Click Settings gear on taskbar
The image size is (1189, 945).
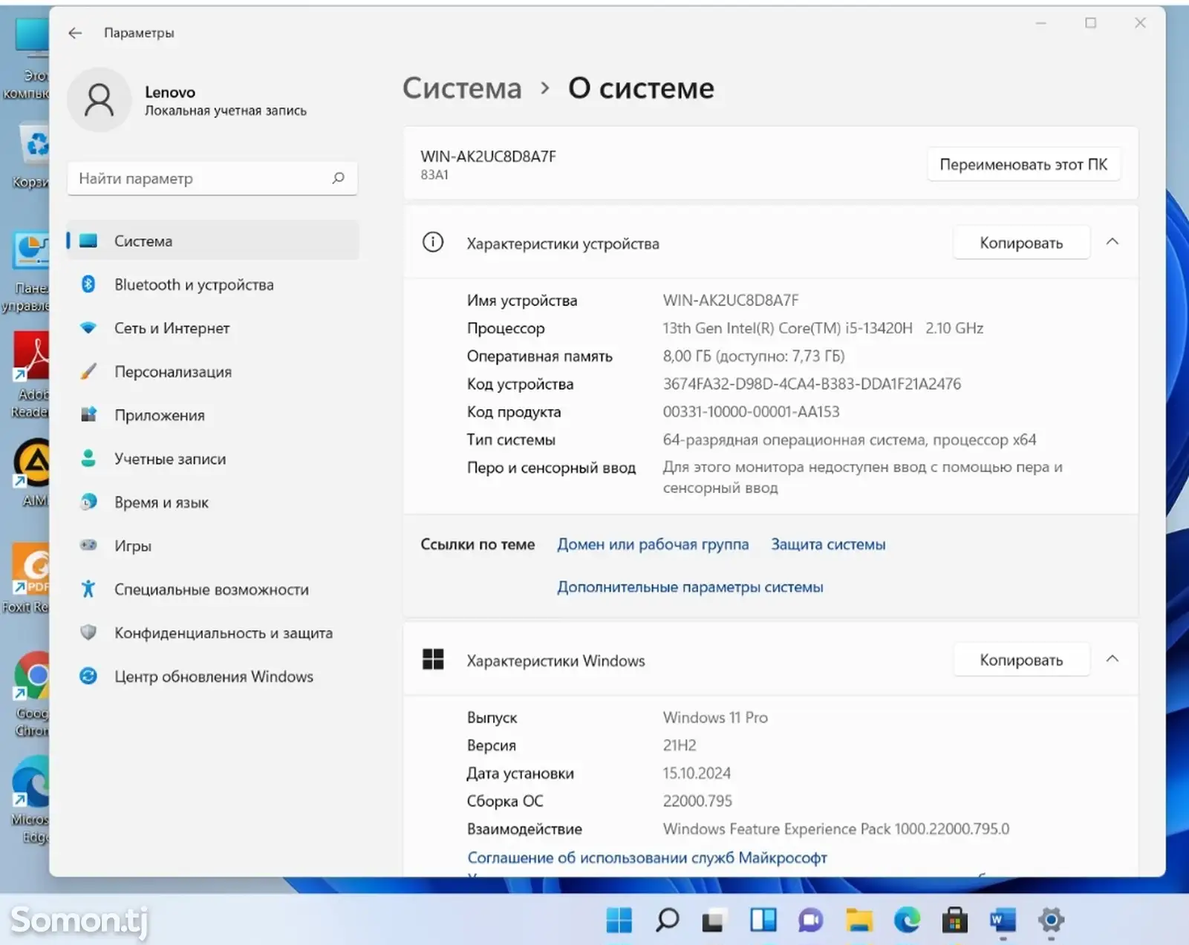[x=1051, y=921]
